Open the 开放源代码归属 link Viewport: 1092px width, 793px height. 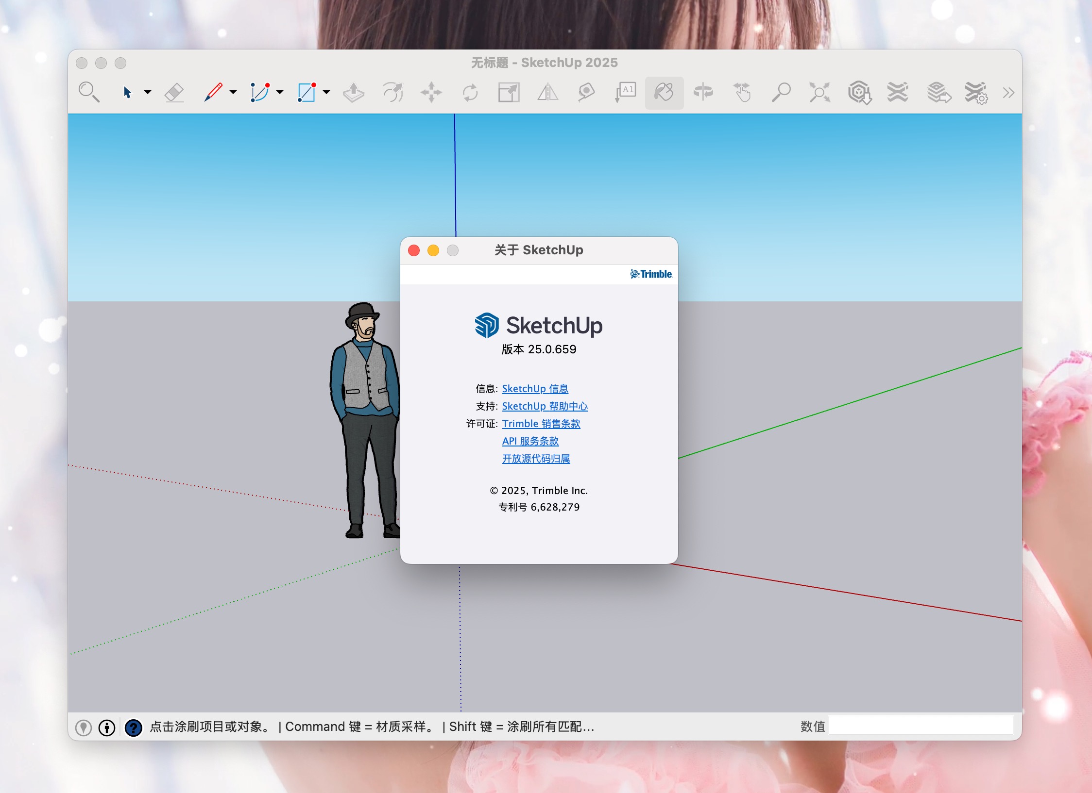click(x=536, y=459)
